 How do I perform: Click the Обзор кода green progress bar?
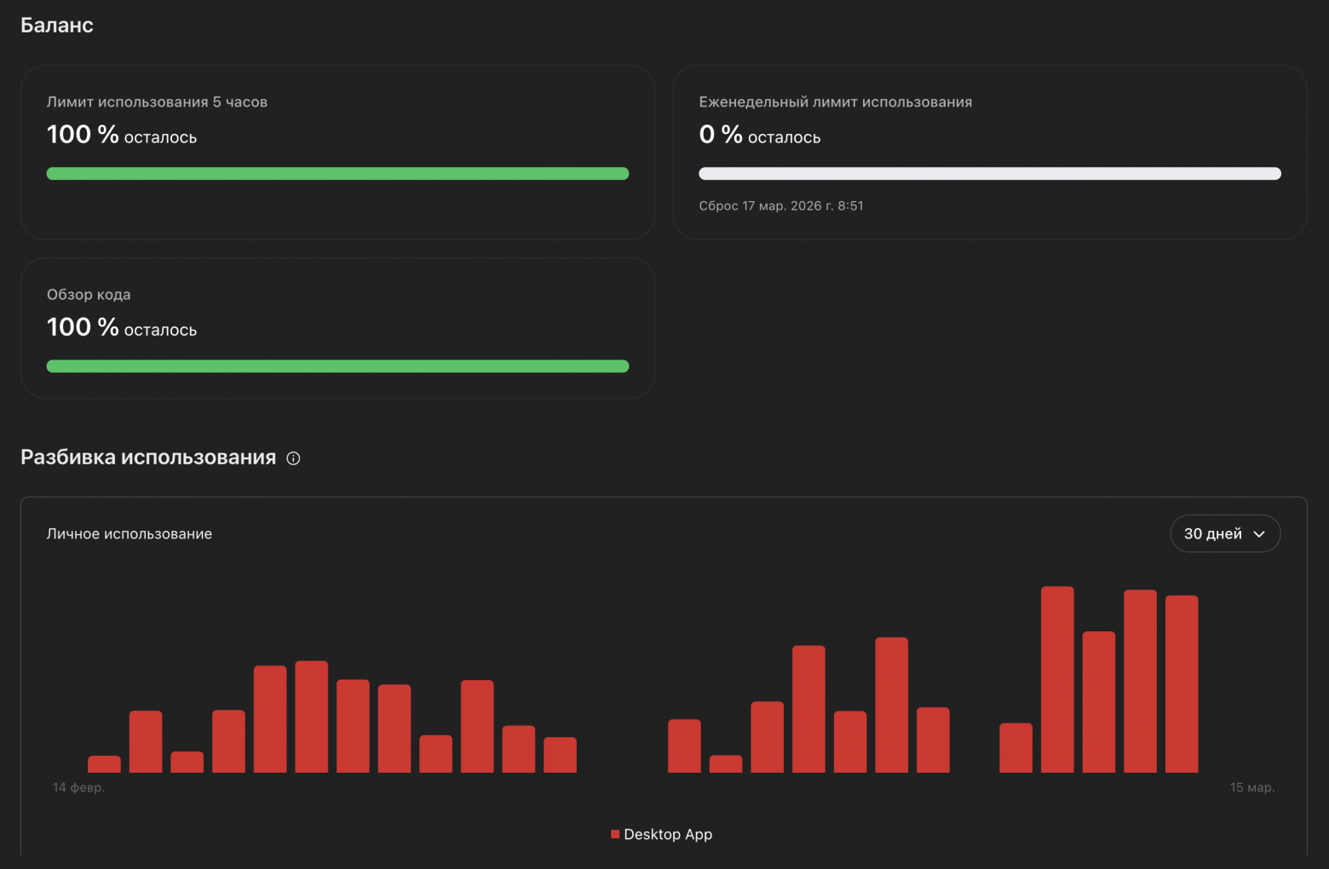click(x=337, y=366)
